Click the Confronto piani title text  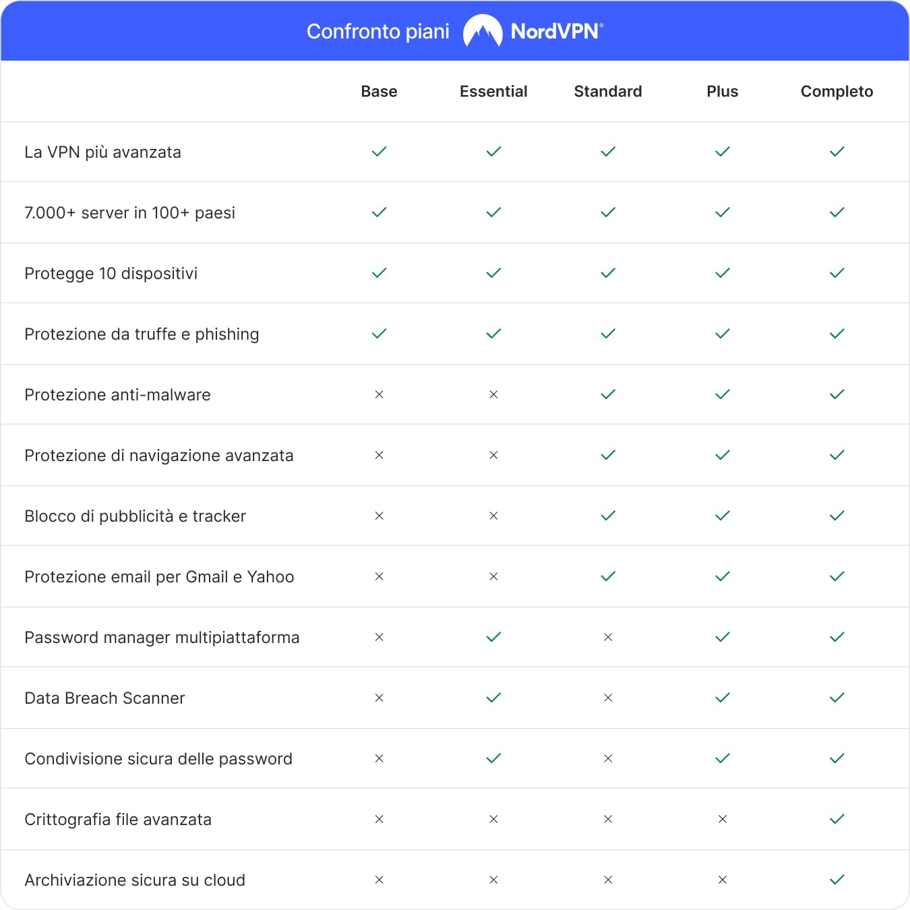point(378,32)
